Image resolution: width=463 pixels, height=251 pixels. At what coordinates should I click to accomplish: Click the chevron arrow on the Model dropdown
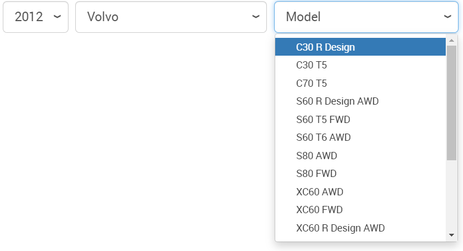tap(447, 17)
